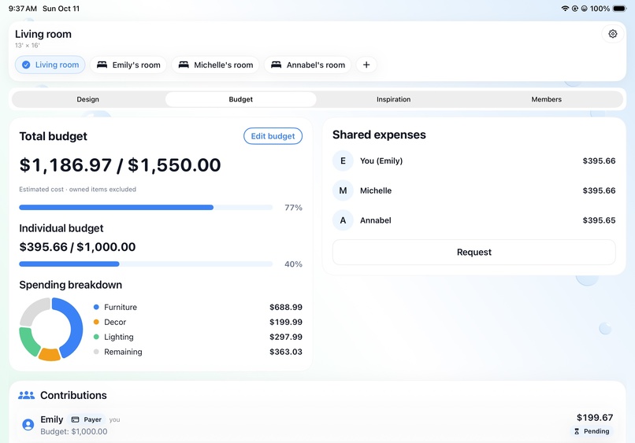Click the You (Emily) label
This screenshot has height=443, width=635.
[x=381, y=161]
